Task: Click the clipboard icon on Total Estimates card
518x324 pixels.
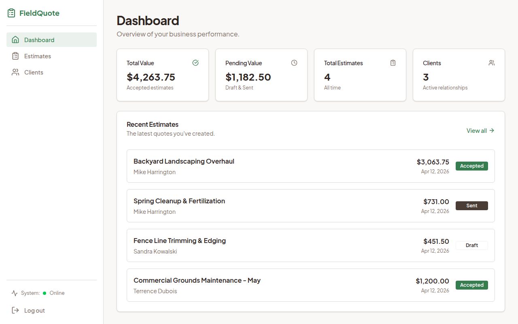Action: pyautogui.click(x=393, y=63)
